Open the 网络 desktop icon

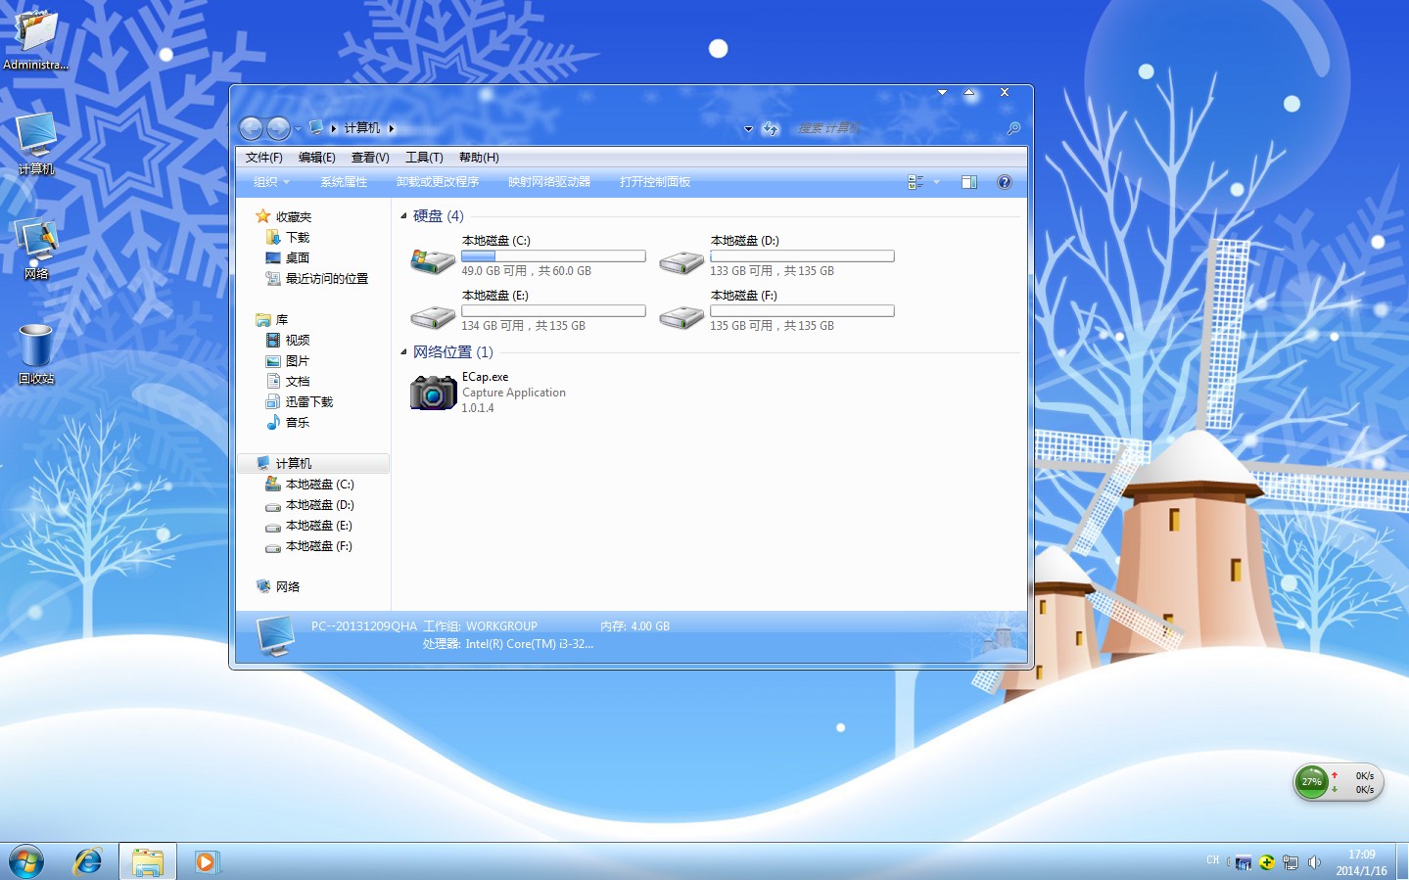coord(36,249)
